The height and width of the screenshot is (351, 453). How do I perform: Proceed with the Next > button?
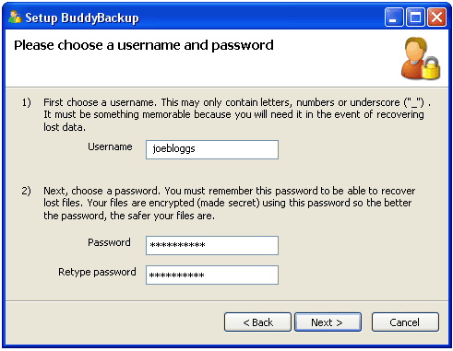(x=328, y=322)
